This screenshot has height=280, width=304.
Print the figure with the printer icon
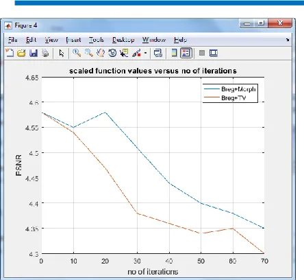(45, 53)
